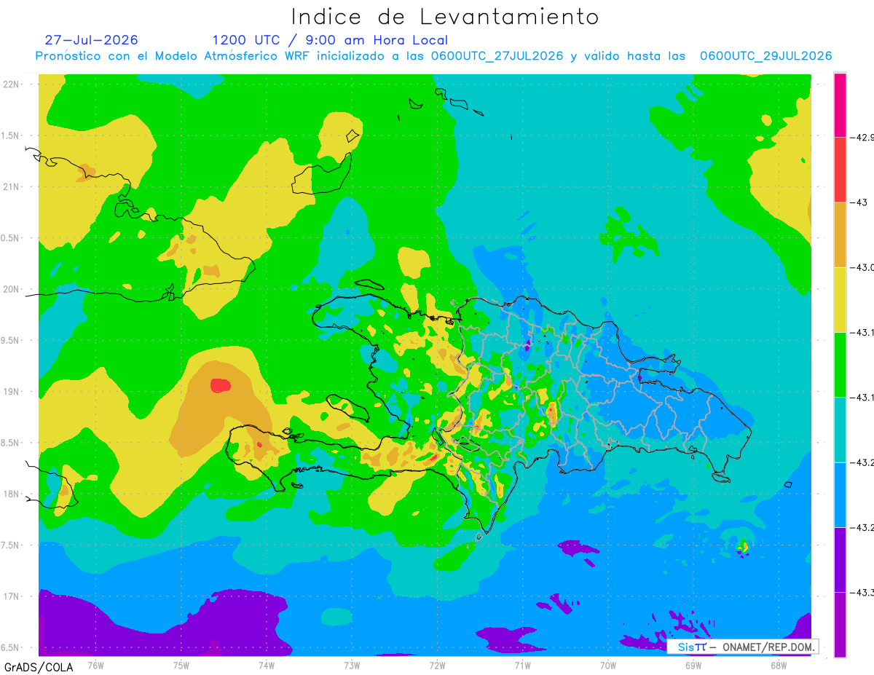This screenshot has height=675, width=874.
Task: Click the '69W' longitude label
Action: tap(693, 666)
